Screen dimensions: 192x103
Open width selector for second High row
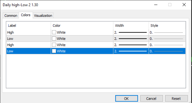131,45
